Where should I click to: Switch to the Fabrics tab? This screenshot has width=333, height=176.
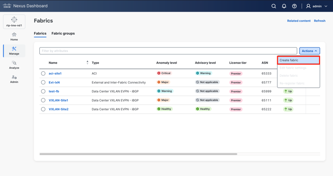40,33
